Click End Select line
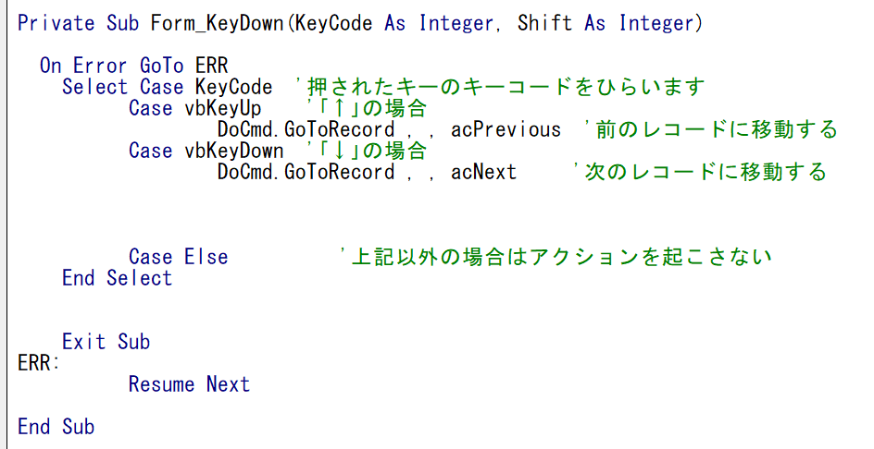 pos(117,278)
